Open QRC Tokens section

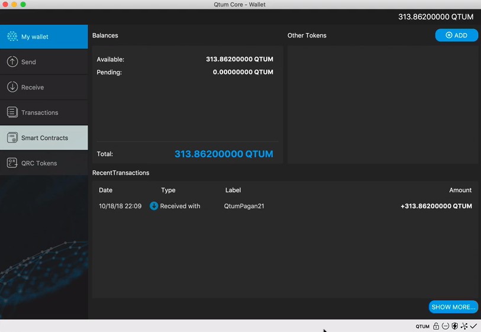pos(44,163)
